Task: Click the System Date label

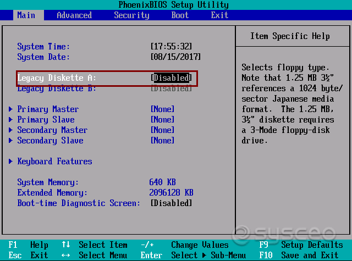Action: (43, 57)
